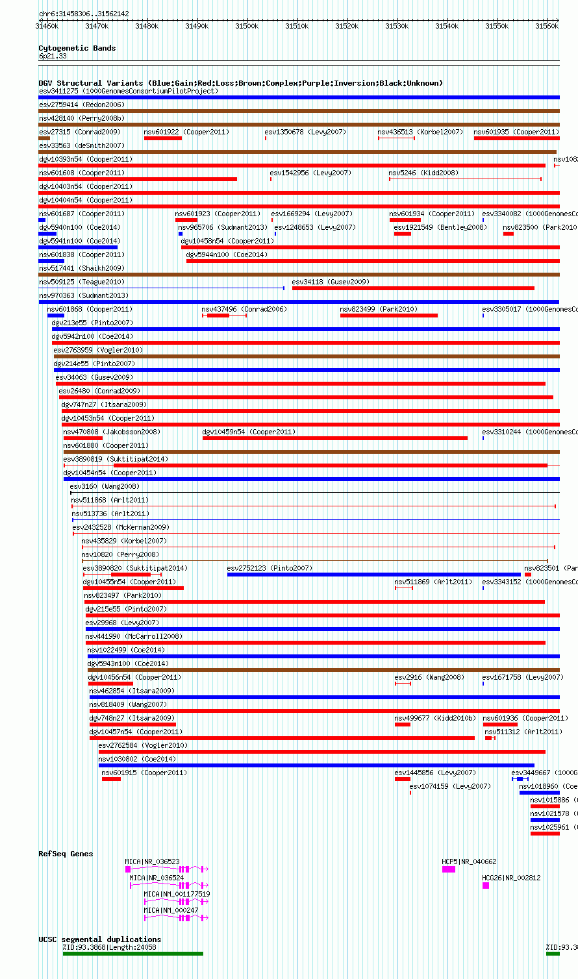Click the esv1350678 (Levy2007) label
Screen dimensions: 578x979
[305, 132]
